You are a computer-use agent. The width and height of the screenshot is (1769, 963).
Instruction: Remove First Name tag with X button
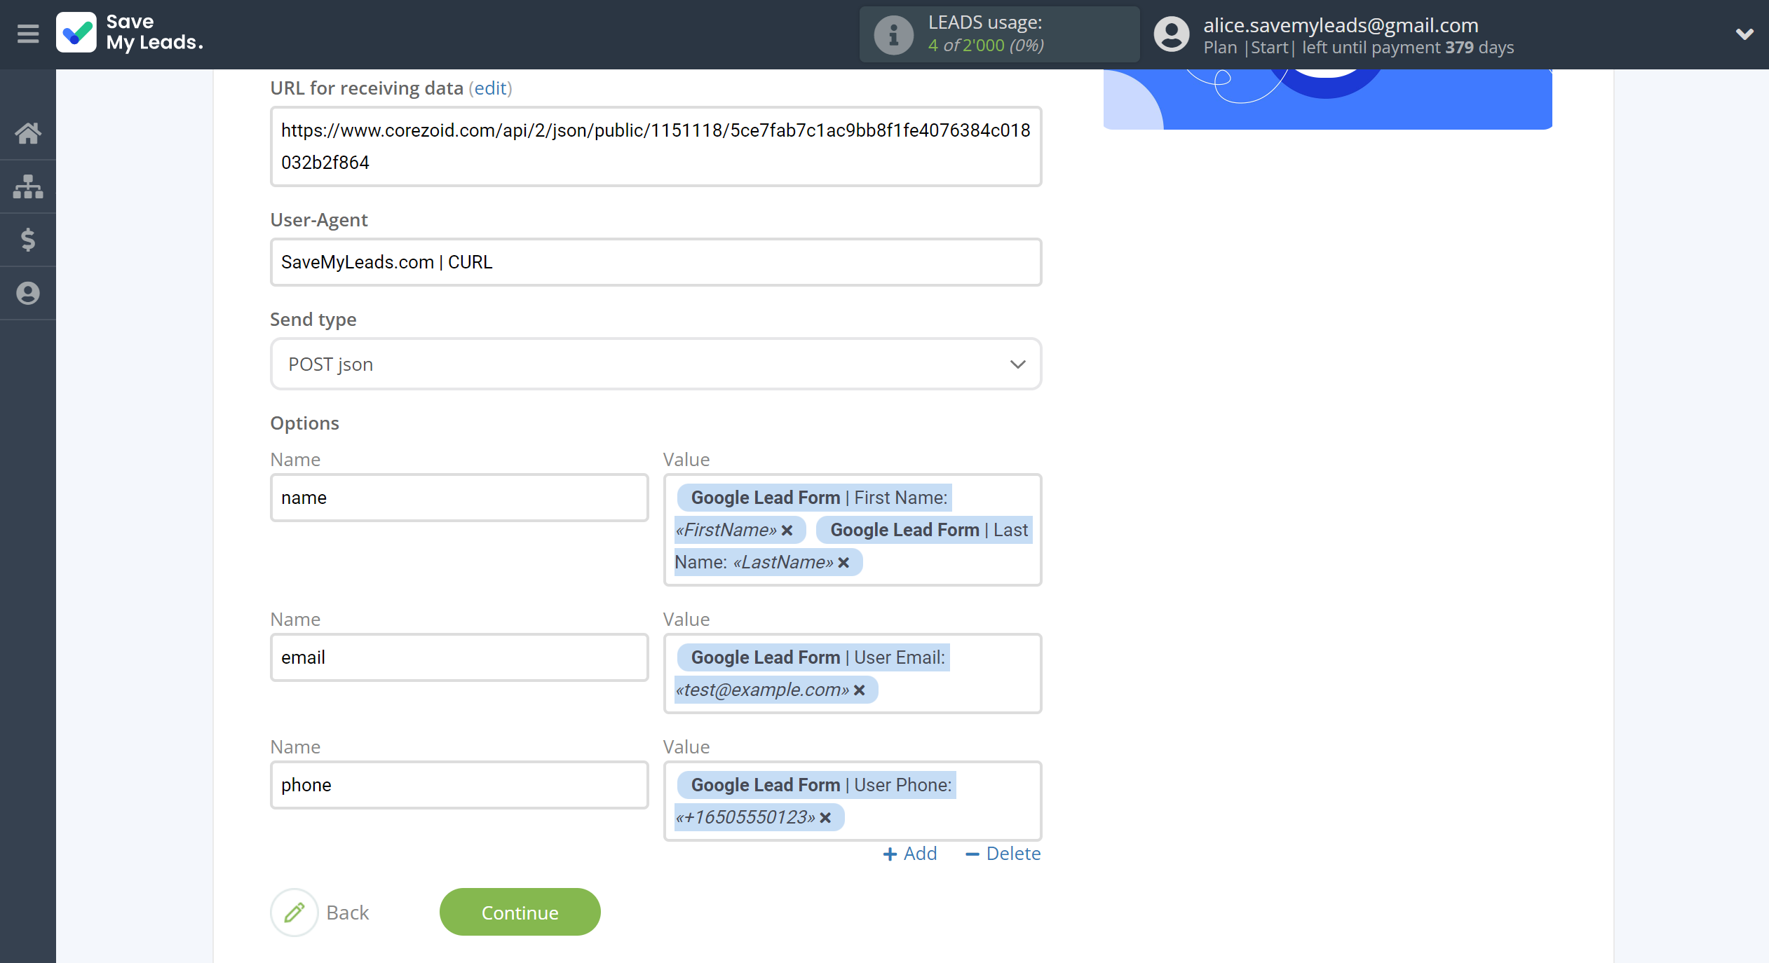(x=787, y=530)
